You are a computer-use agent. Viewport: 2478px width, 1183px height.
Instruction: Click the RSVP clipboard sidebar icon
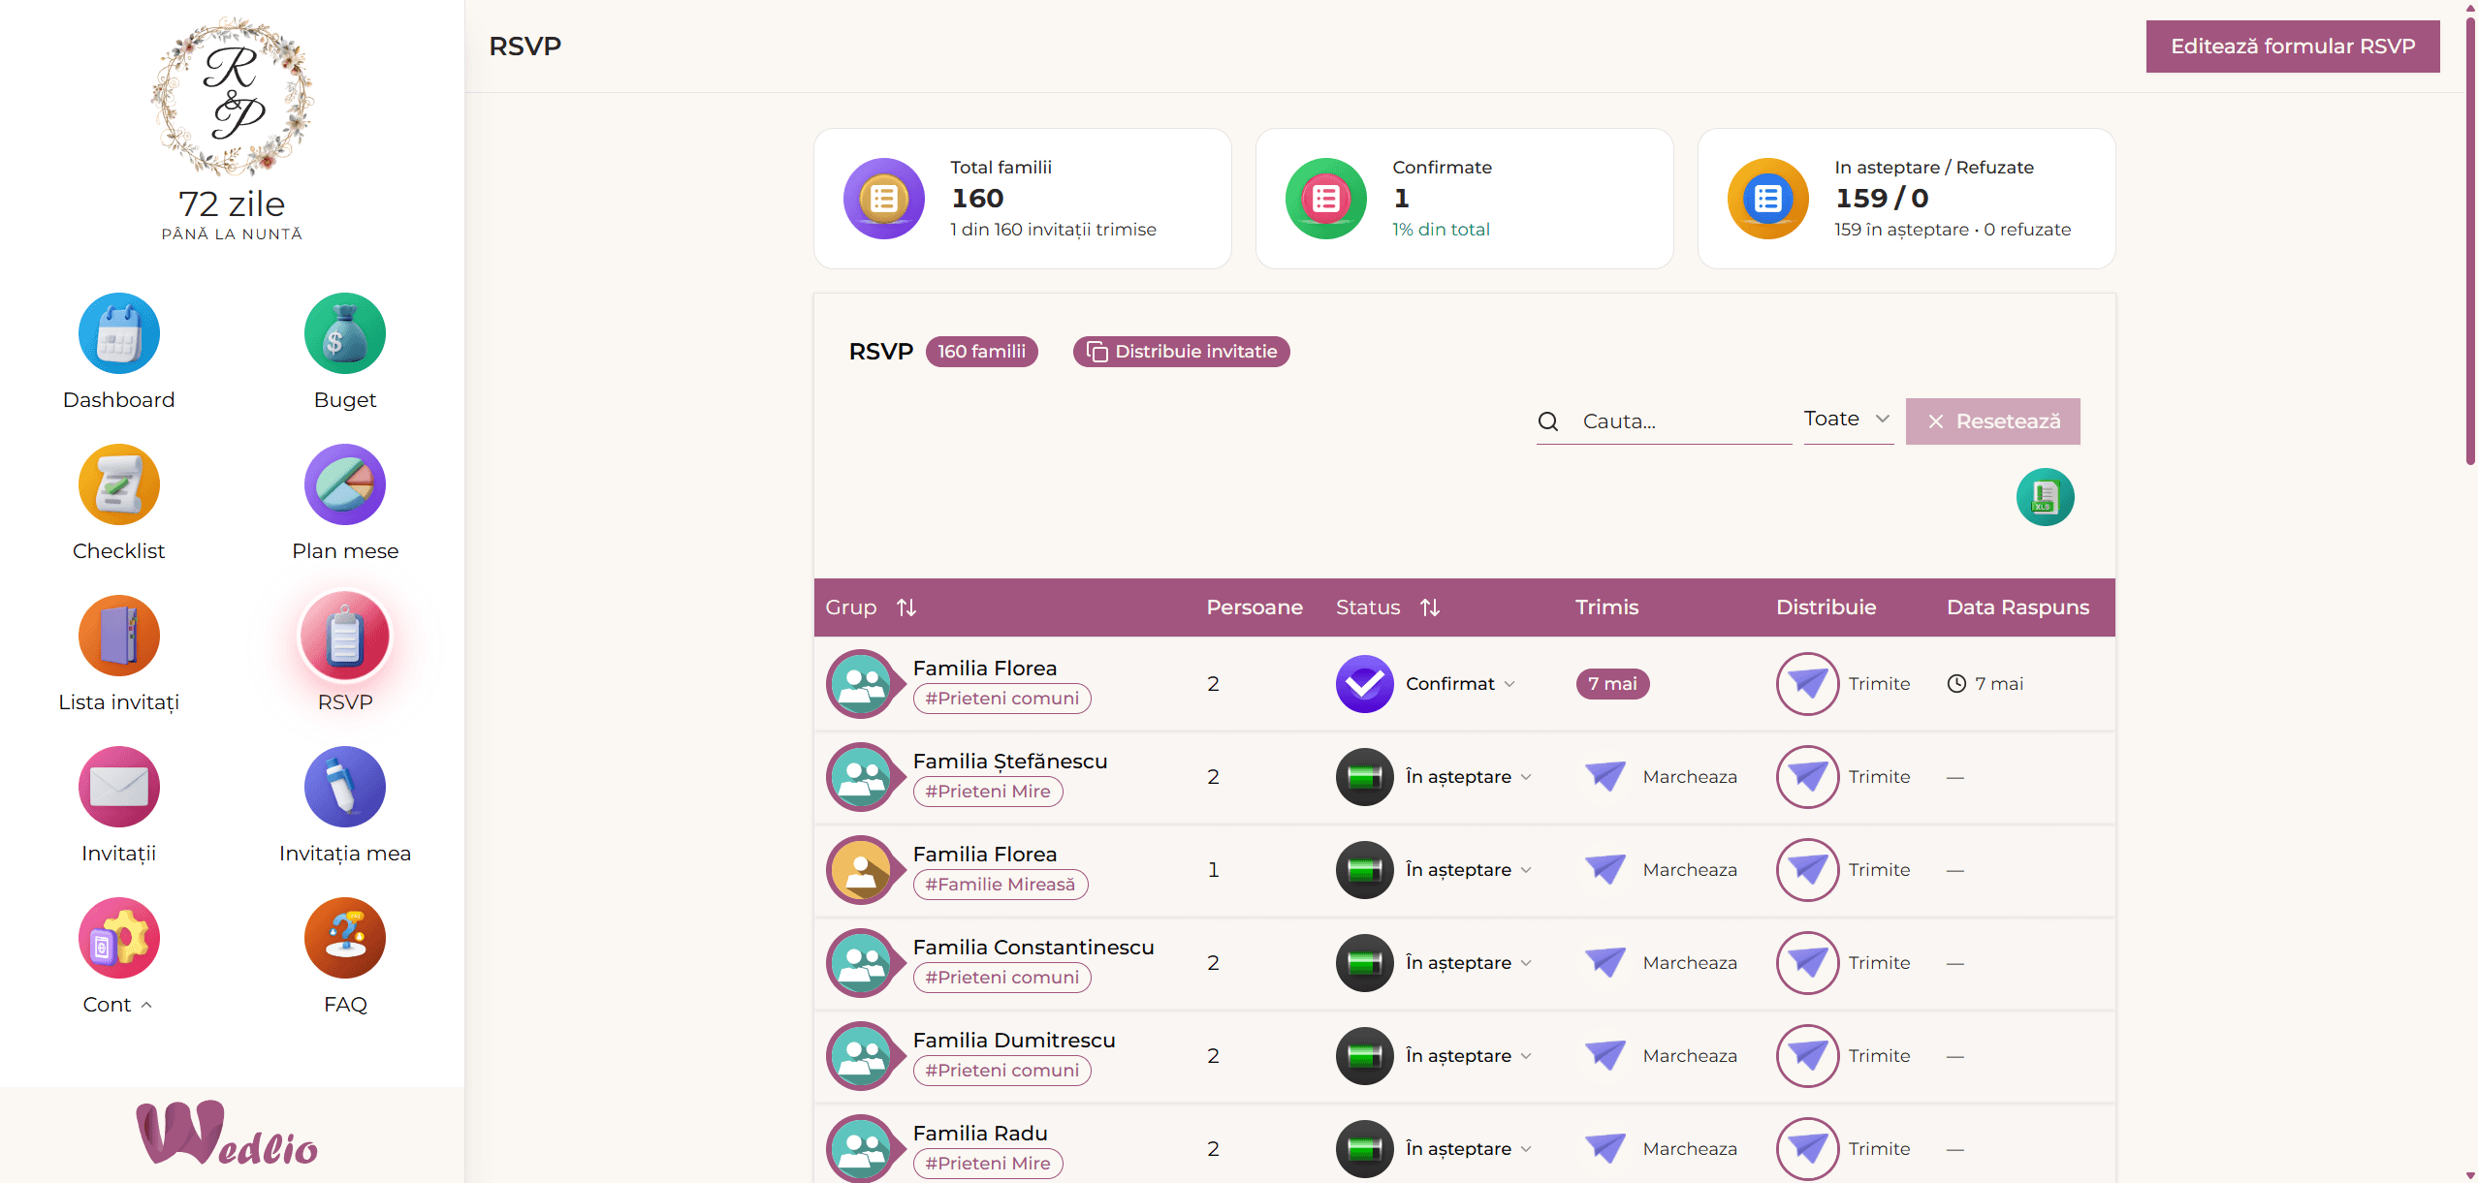coord(344,636)
